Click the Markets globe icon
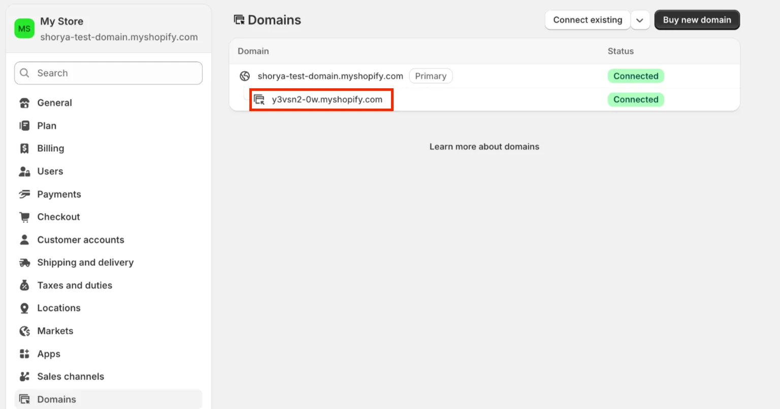The width and height of the screenshot is (780, 409). click(x=24, y=331)
